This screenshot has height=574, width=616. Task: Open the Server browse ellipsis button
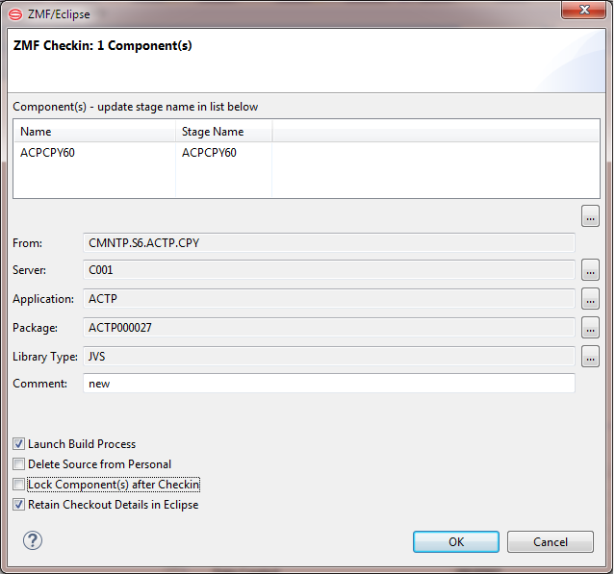590,269
